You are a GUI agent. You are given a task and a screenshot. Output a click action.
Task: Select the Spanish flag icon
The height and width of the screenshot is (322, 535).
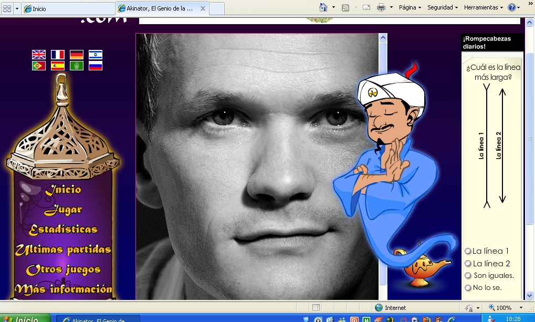click(58, 66)
